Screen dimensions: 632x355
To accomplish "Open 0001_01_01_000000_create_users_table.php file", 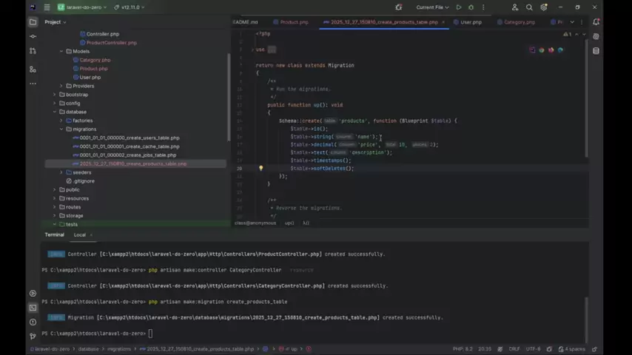I will 130,138.
